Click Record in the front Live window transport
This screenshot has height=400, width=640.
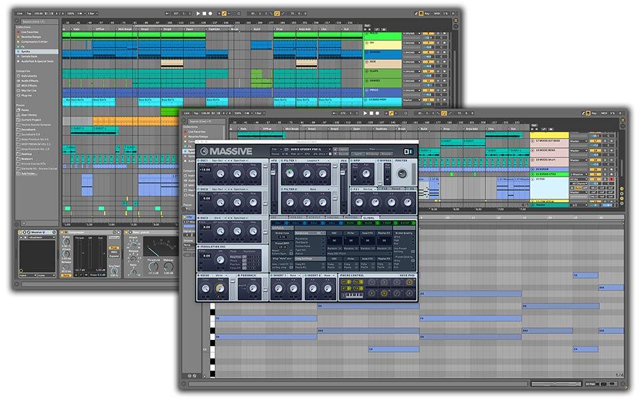[377, 113]
